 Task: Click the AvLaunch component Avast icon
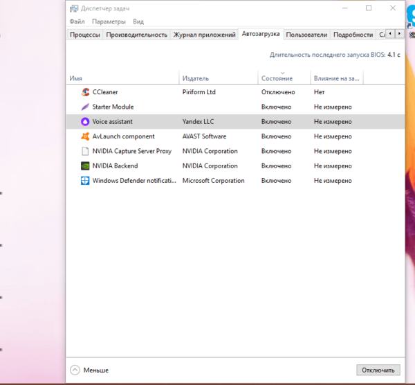[x=85, y=136]
